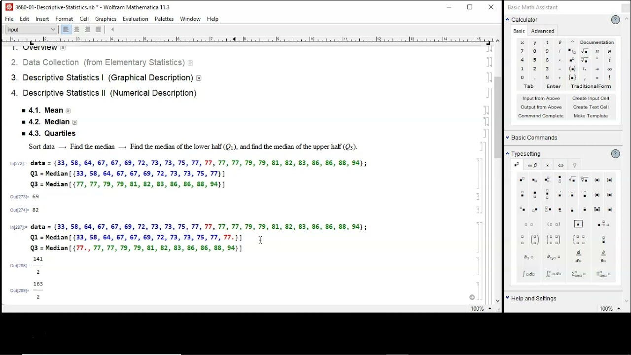Image resolution: width=631 pixels, height=355 pixels.
Task: Collapse the Calculator section
Action: [507, 20]
